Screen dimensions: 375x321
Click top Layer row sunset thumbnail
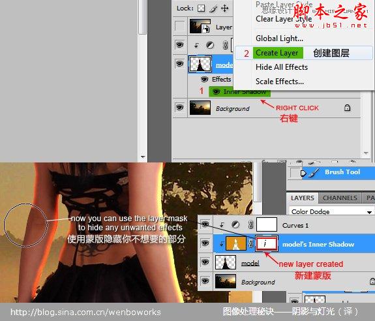(x=200, y=26)
